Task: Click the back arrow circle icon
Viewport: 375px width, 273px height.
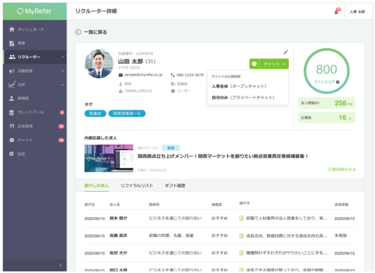Action: [x=78, y=32]
